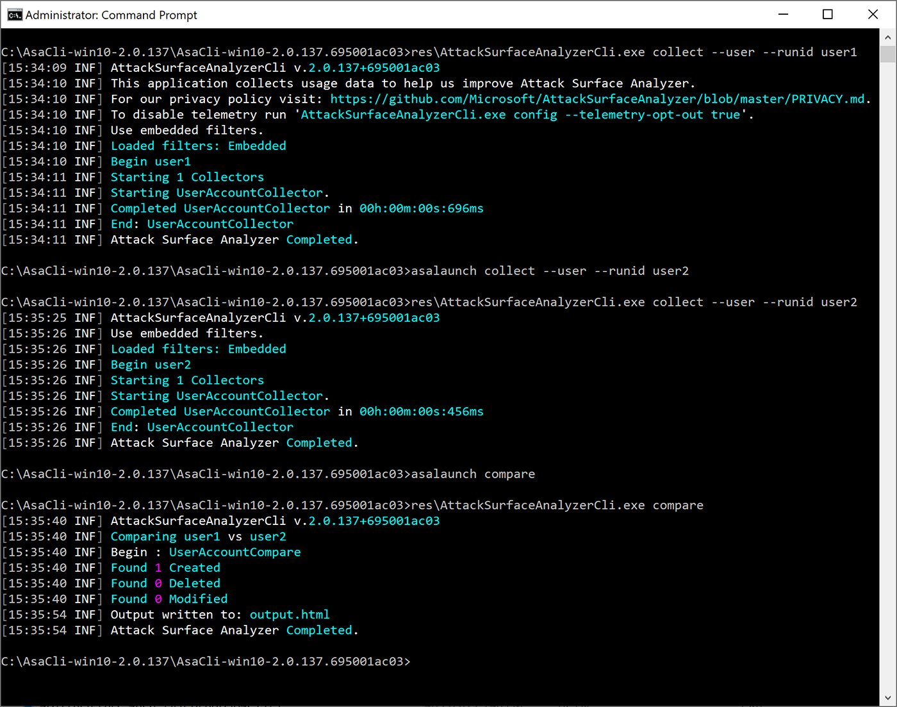Click the '00h:00m:00s:456ms' duration value
The height and width of the screenshot is (707, 897).
422,412
